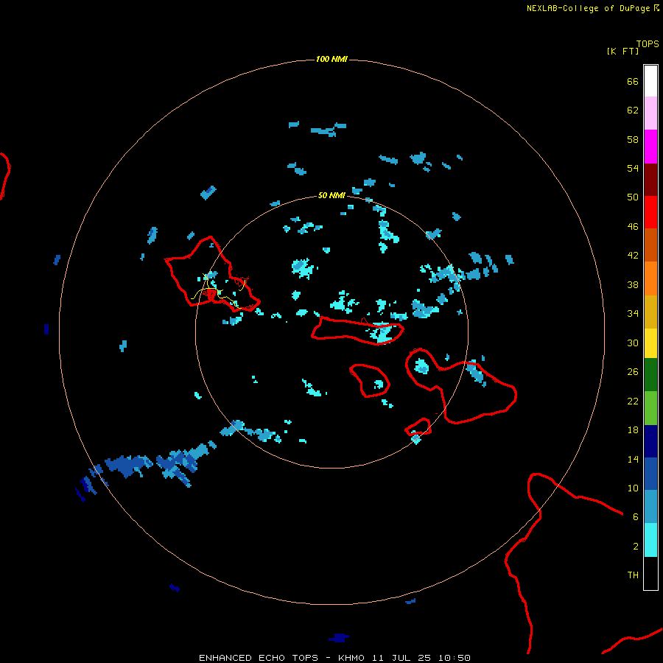Click the navy 18 kft legend swatch
This screenshot has height=663, width=663.
click(650, 441)
